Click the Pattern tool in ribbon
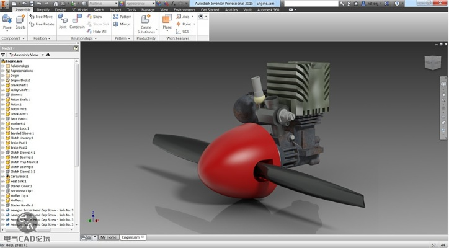 pyautogui.click(x=122, y=17)
